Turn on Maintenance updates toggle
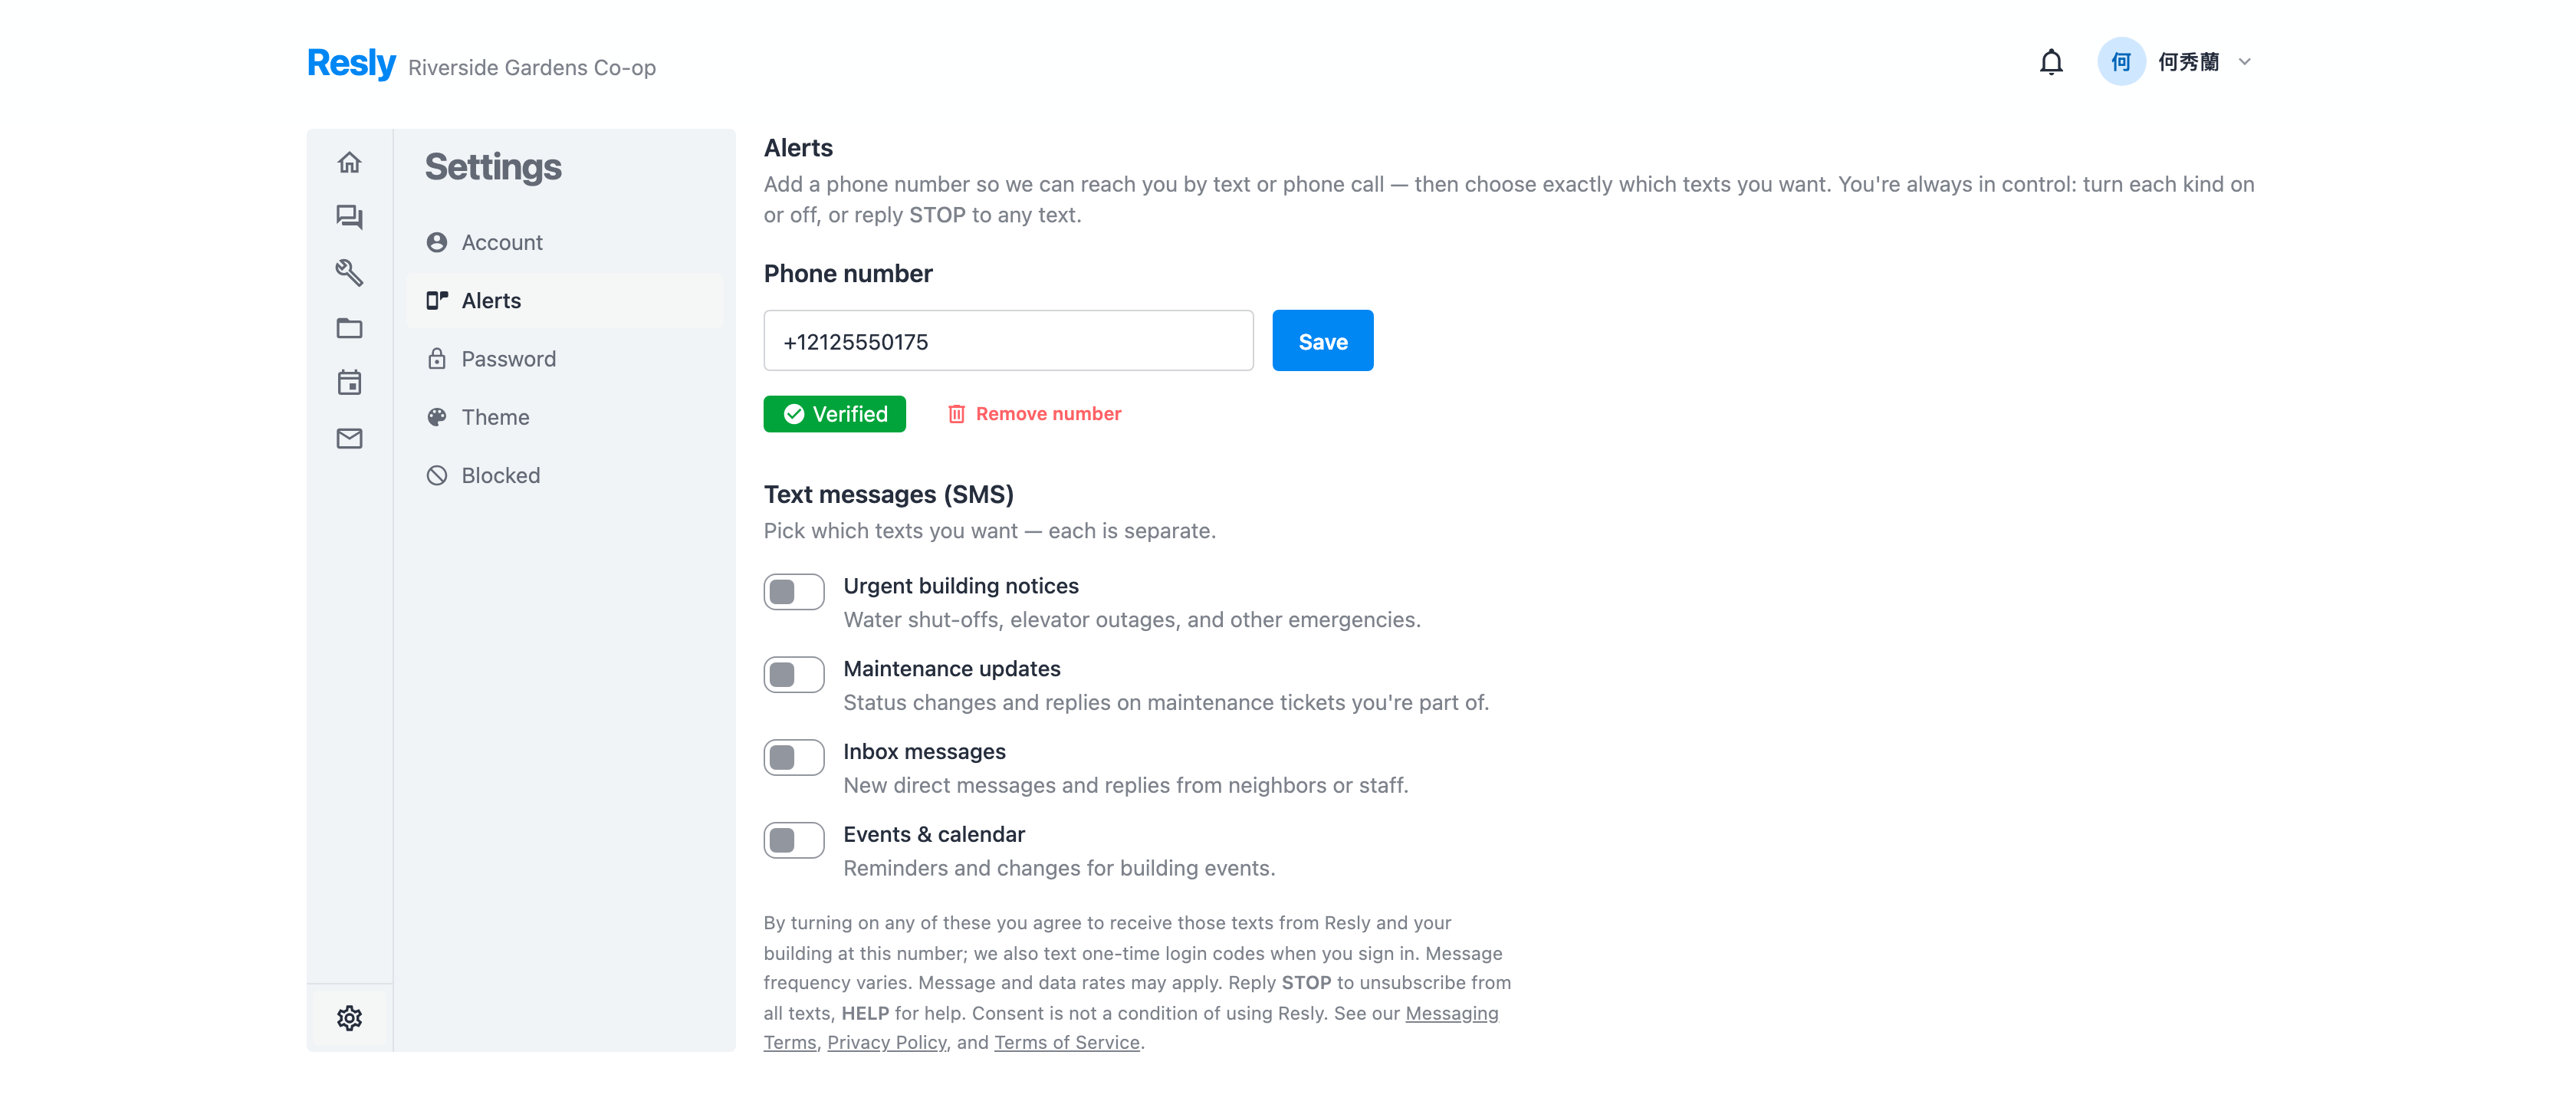This screenshot has height=1101, width=2576. pos(794,675)
